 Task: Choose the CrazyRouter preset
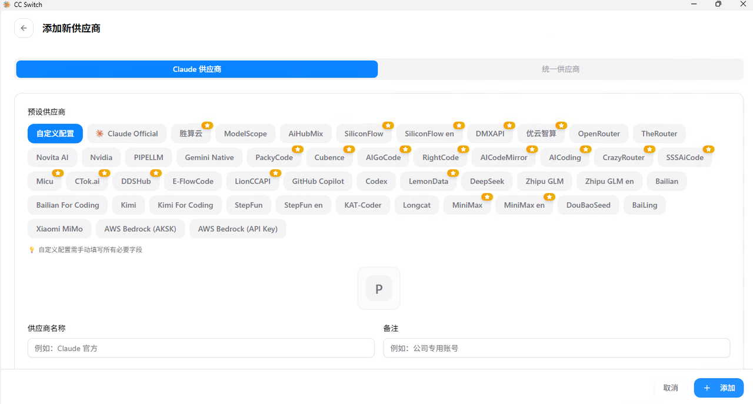click(x=624, y=158)
